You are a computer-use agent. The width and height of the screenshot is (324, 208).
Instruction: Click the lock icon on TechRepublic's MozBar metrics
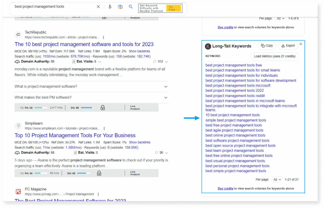tap(103, 107)
